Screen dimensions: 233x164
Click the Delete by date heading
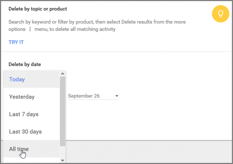25,64
